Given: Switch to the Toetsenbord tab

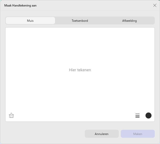Looking at the screenshot, I should pos(80,20).
